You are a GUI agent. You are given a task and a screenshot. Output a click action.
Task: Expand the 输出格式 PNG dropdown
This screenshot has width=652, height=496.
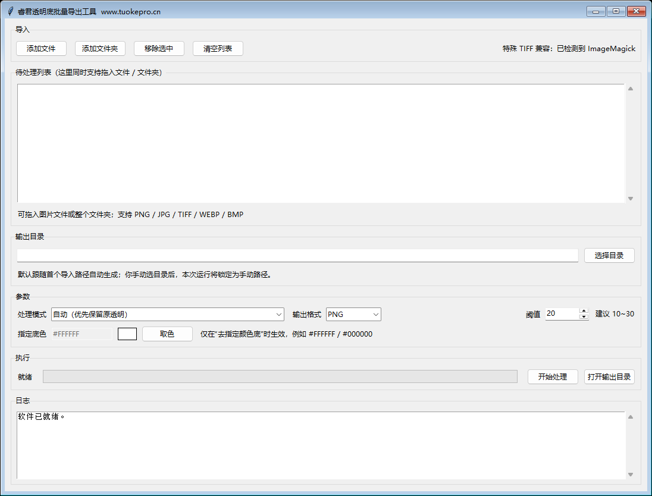pyautogui.click(x=353, y=315)
